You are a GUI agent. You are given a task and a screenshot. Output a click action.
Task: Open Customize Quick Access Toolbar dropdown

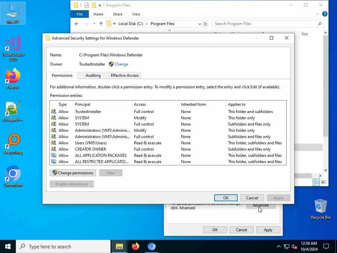[x=100, y=5]
